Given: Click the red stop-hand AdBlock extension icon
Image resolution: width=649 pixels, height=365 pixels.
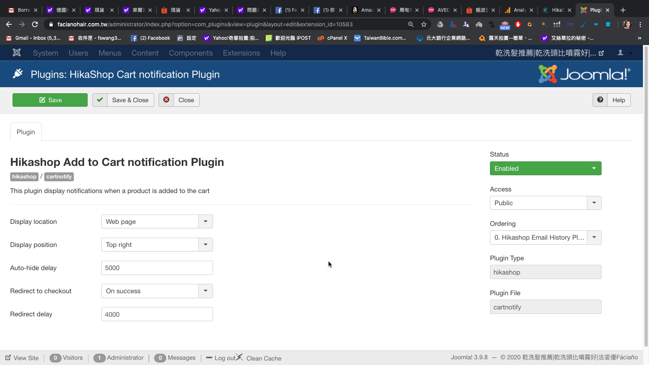Looking at the screenshot, I should click(518, 24).
